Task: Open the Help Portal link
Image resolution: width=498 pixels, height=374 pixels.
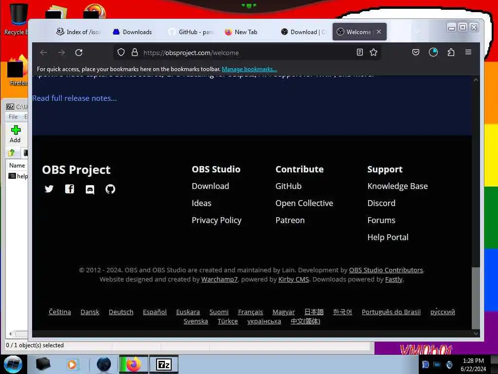Action: (388, 237)
